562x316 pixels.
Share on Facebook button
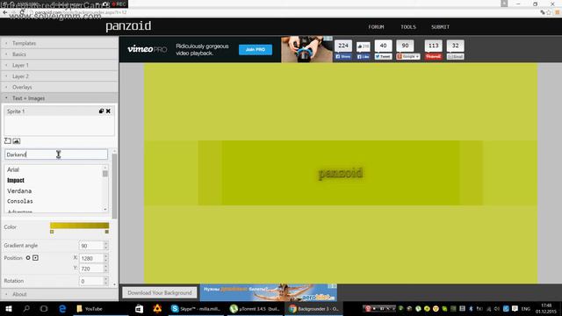pyautogui.click(x=343, y=56)
